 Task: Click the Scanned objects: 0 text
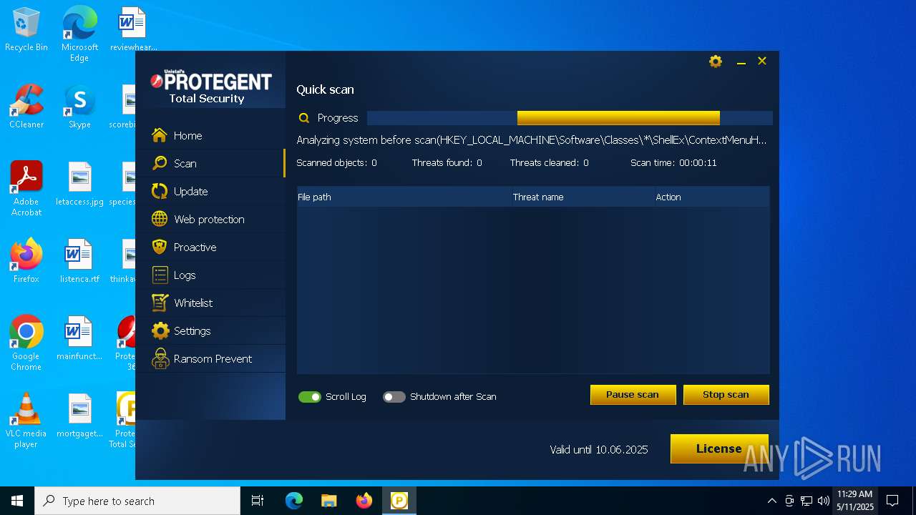tap(336, 163)
